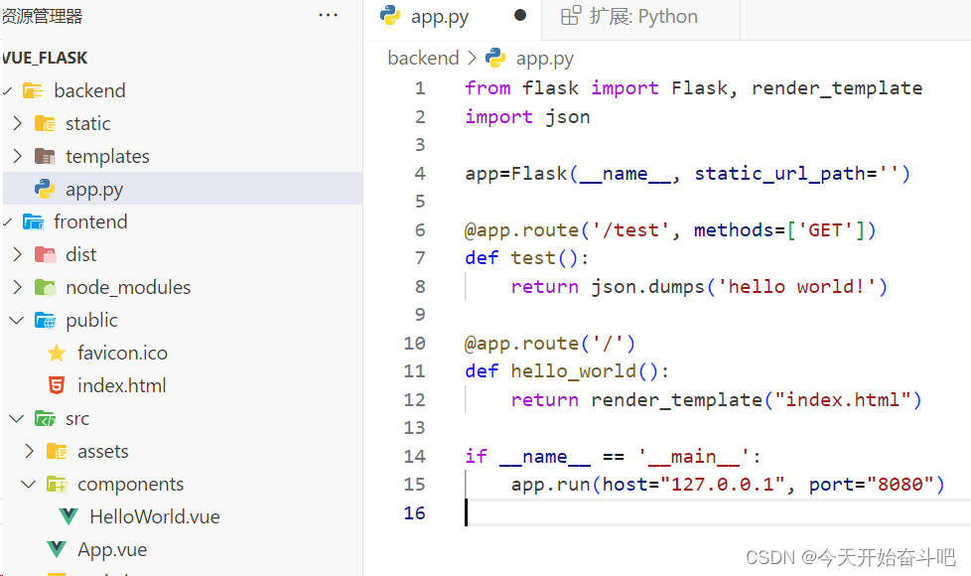Click the Python icon on the app.py tab
Screen dimensions: 971x576
coord(388,16)
